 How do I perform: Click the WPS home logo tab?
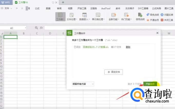click(6, 2)
